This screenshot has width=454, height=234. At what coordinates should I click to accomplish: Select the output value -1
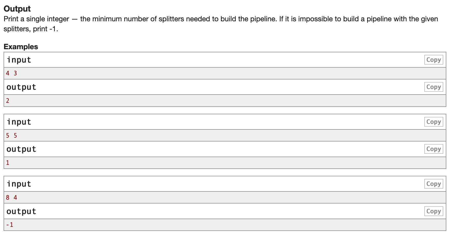click(x=9, y=225)
